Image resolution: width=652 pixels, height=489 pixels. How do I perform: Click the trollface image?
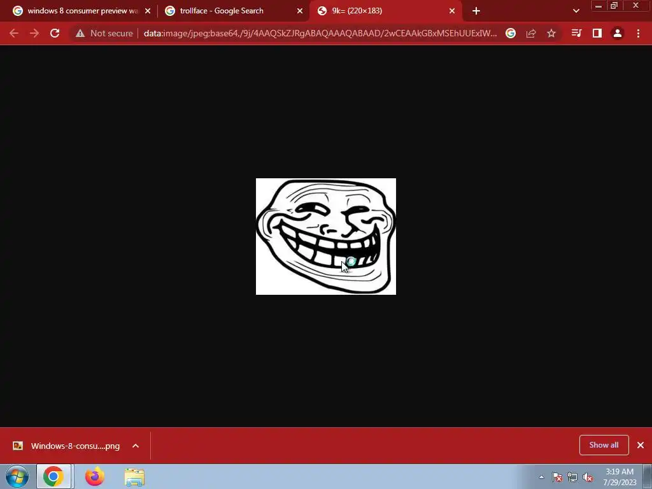click(x=326, y=237)
